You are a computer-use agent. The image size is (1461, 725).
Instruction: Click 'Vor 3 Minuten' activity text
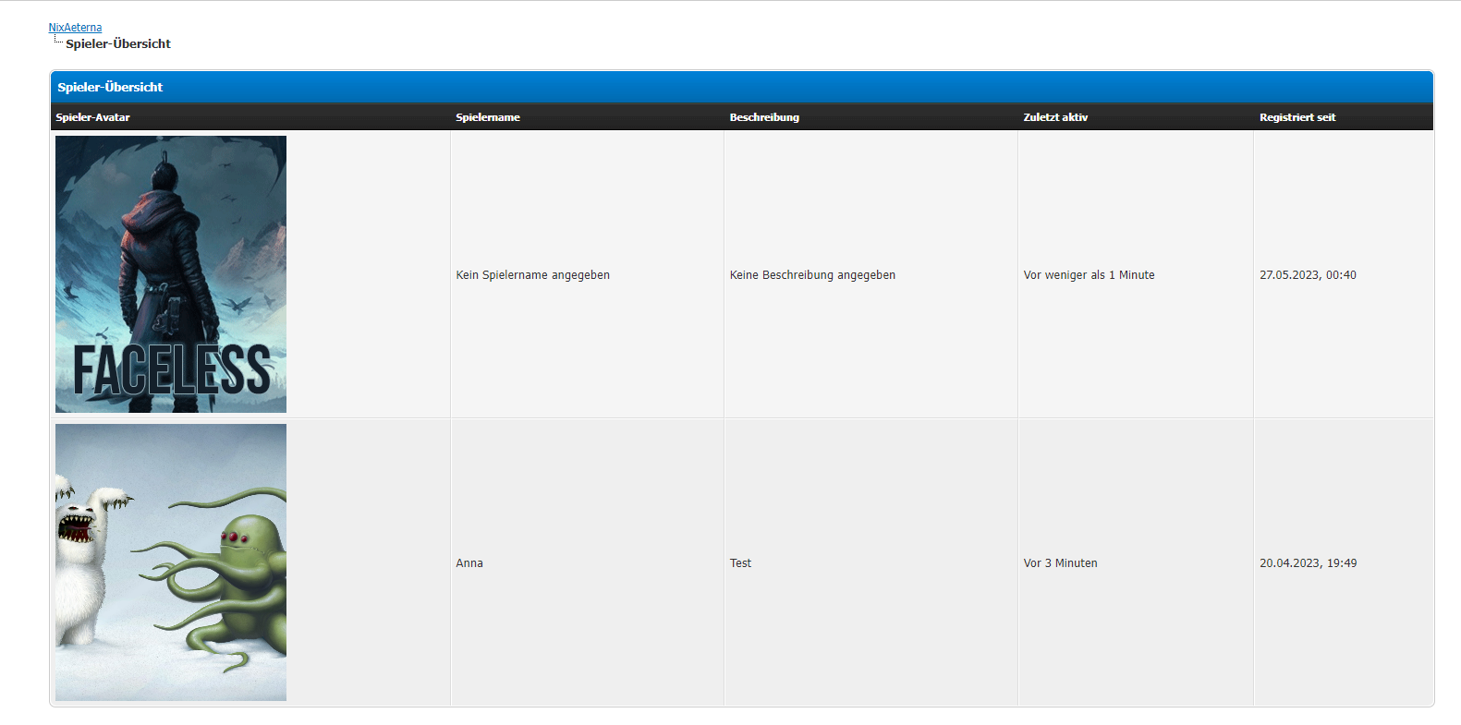click(1060, 563)
